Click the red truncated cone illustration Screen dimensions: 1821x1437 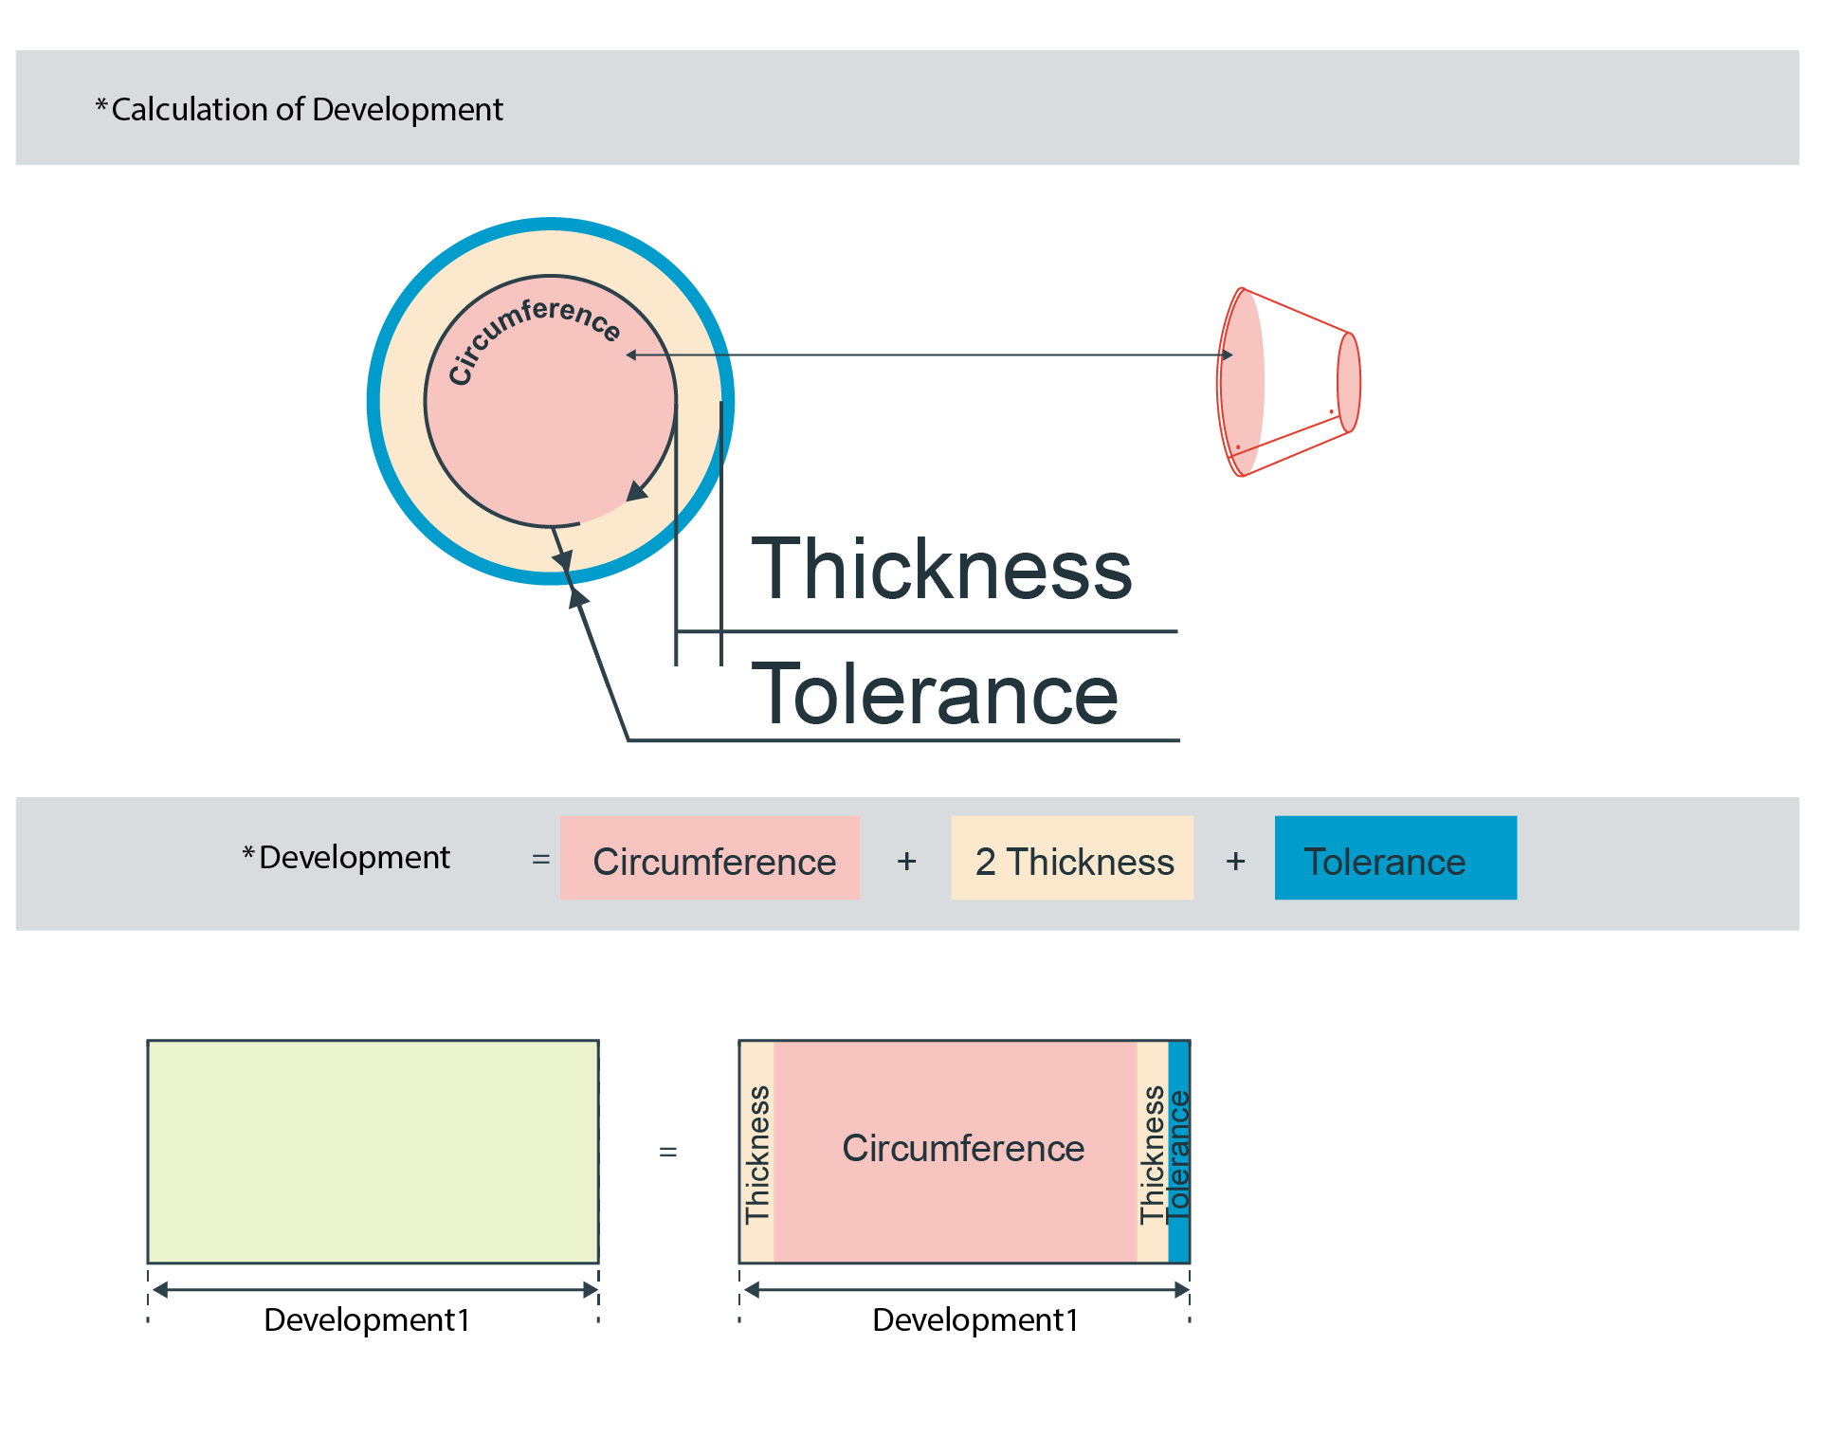pos(1289,382)
